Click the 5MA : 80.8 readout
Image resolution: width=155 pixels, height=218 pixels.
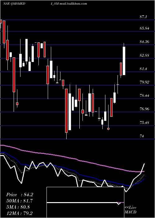[x=18, y=207]
